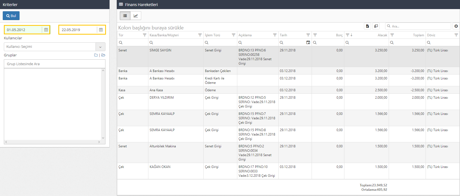
Task: Select the SİMGE SAYGIN Senet row
Action: 193,56
